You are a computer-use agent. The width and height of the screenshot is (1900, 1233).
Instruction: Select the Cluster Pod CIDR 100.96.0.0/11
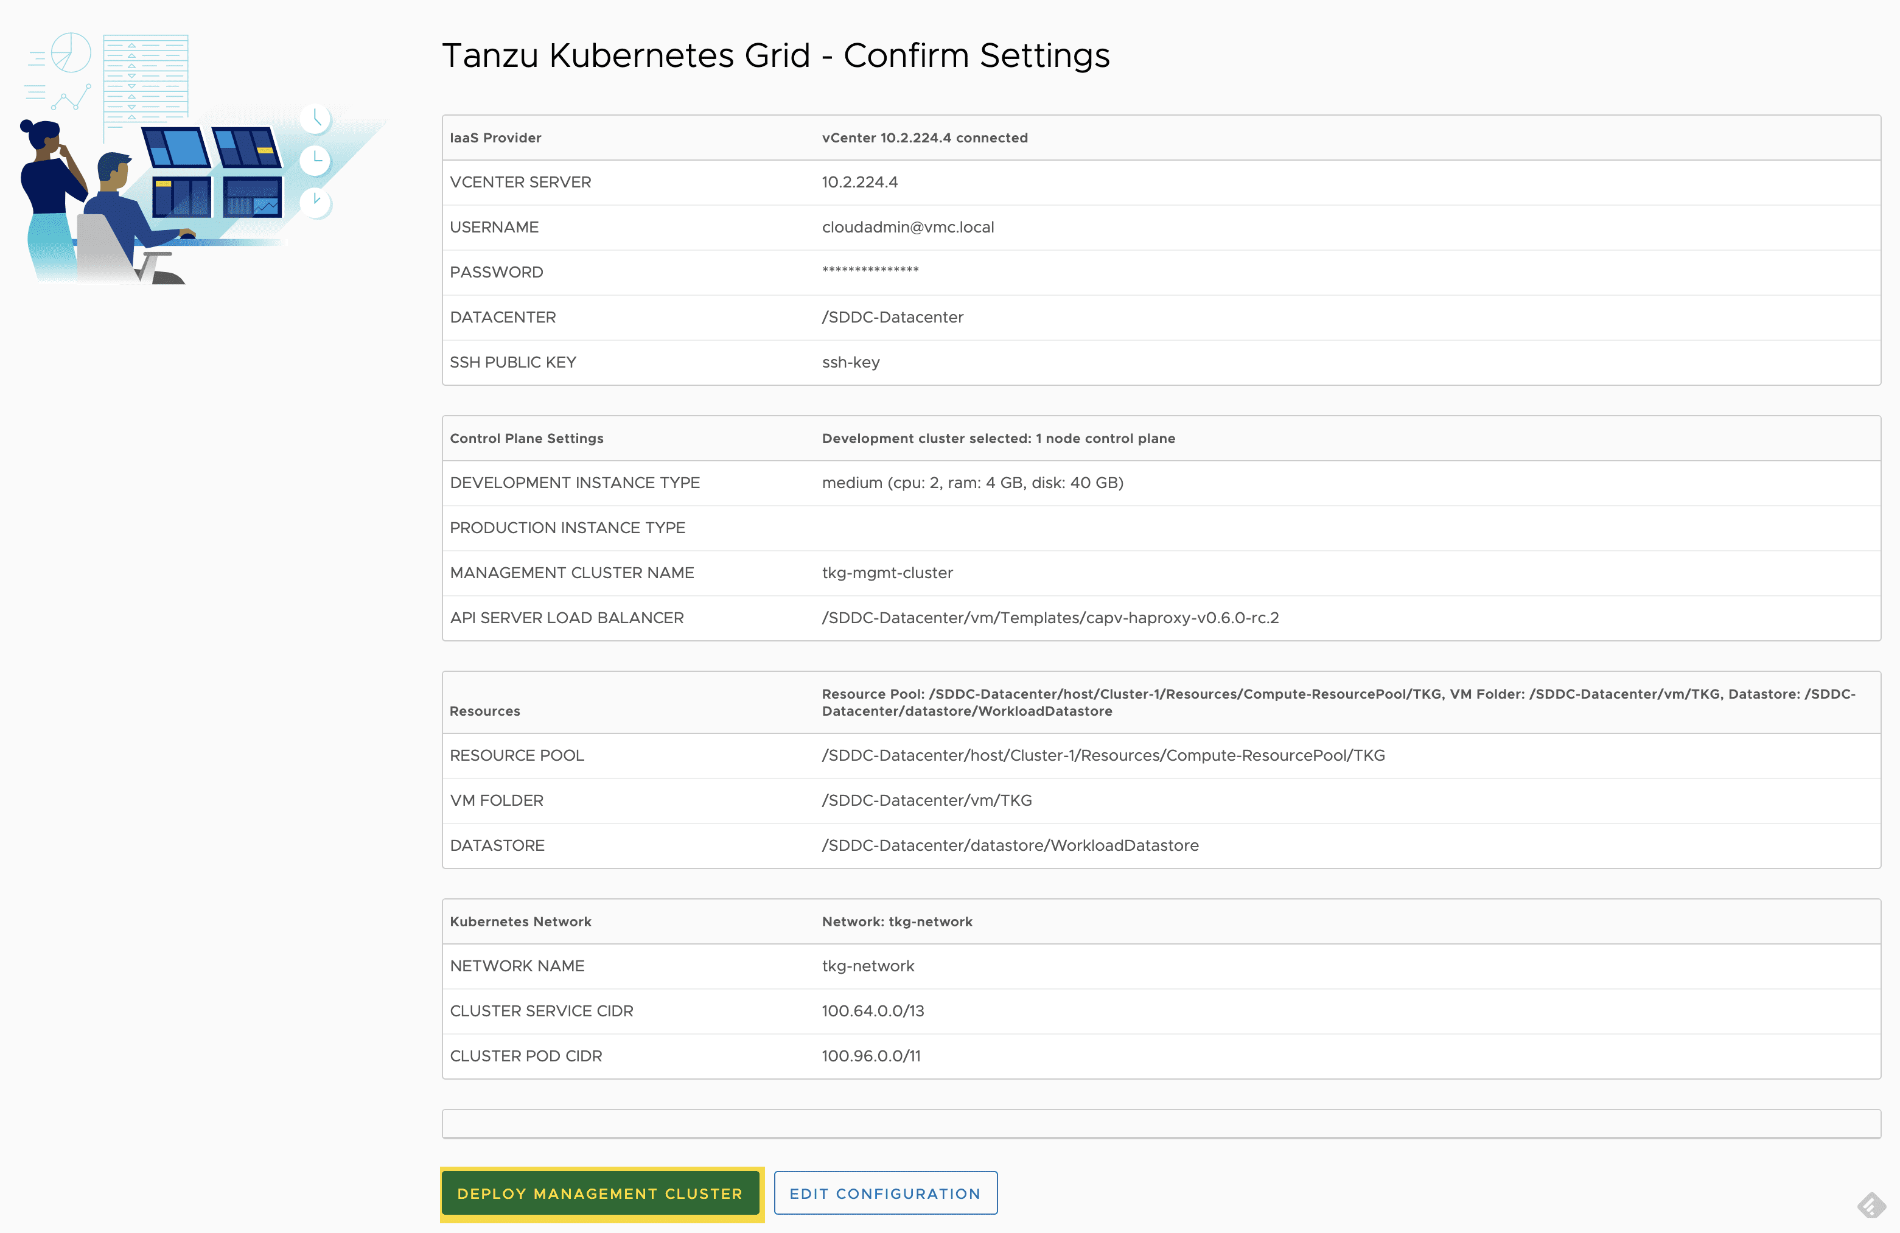coord(871,1056)
